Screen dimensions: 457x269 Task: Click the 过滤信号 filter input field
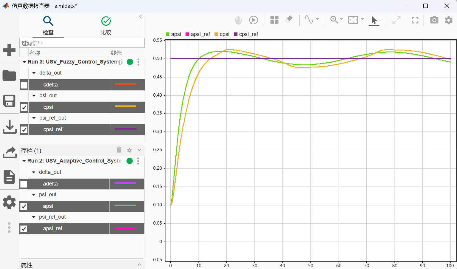(x=82, y=43)
